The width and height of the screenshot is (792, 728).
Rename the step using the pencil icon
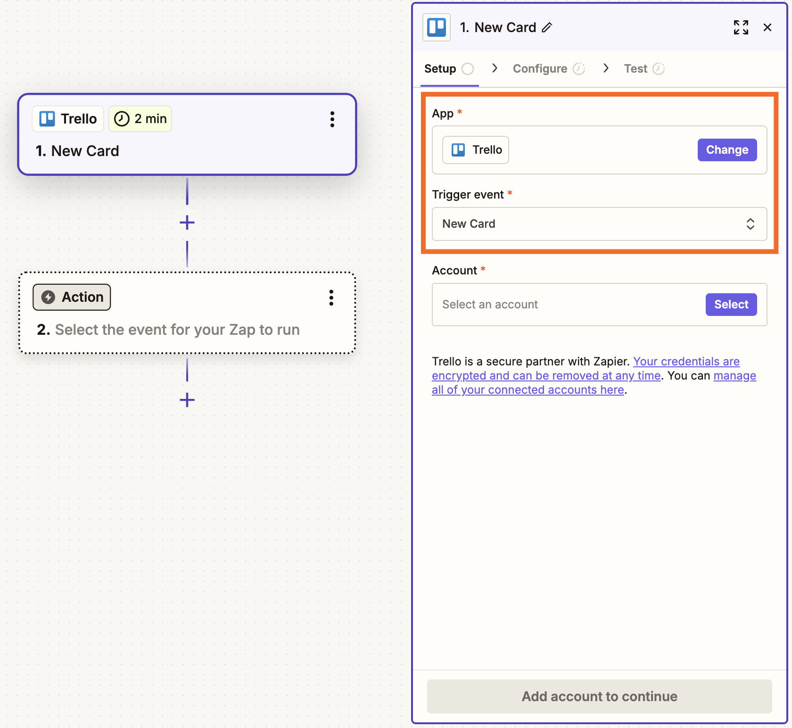tap(547, 27)
